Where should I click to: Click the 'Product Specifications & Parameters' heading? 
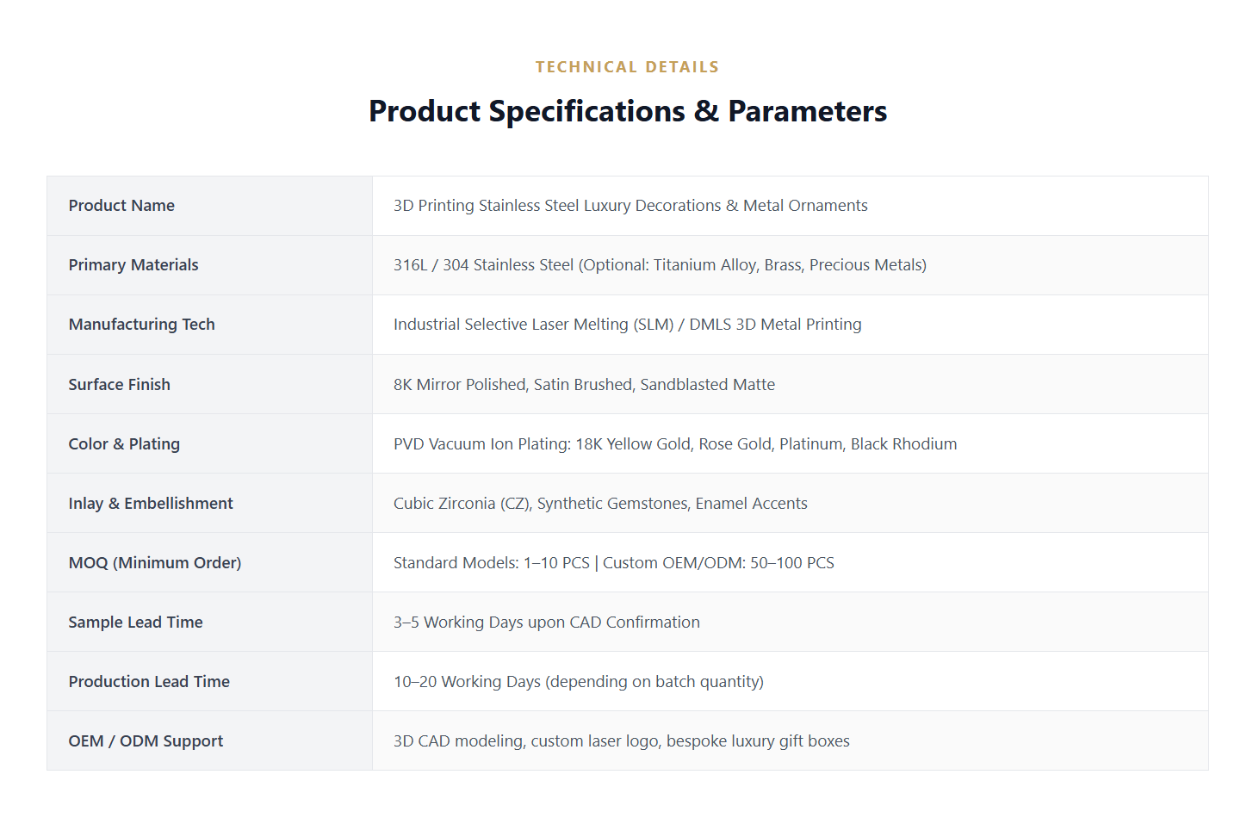[x=628, y=111]
